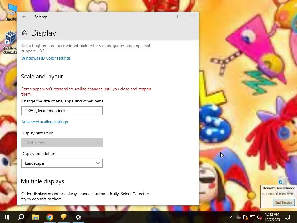Minimize the Settings window
The width and height of the screenshot is (297, 223).
pyautogui.click(x=165, y=17)
